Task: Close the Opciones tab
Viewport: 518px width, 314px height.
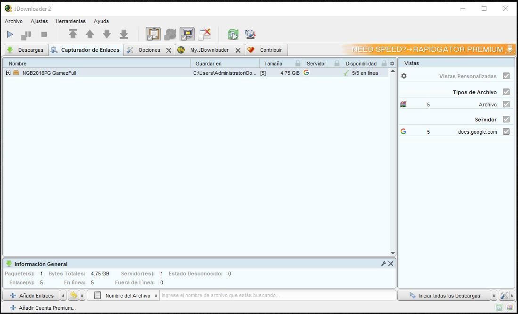Action: point(168,50)
